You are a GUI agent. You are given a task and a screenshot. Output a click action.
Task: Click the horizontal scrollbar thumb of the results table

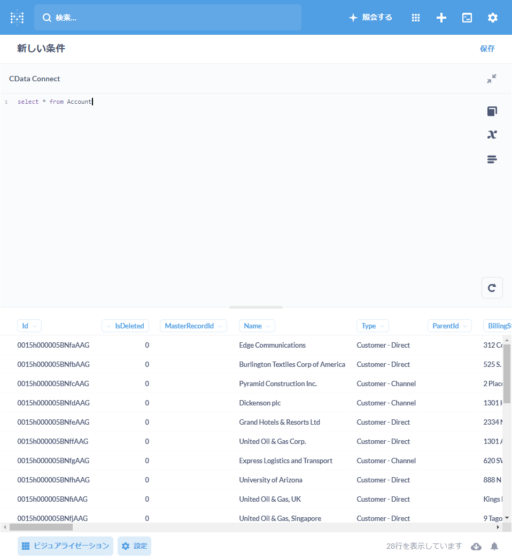[x=41, y=527]
